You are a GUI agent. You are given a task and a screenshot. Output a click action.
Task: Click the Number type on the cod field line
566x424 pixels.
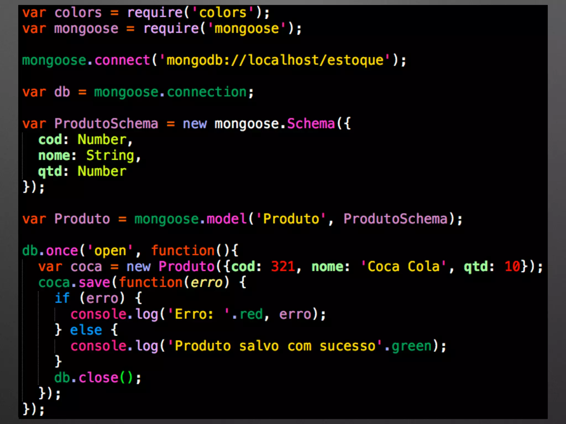(x=102, y=139)
